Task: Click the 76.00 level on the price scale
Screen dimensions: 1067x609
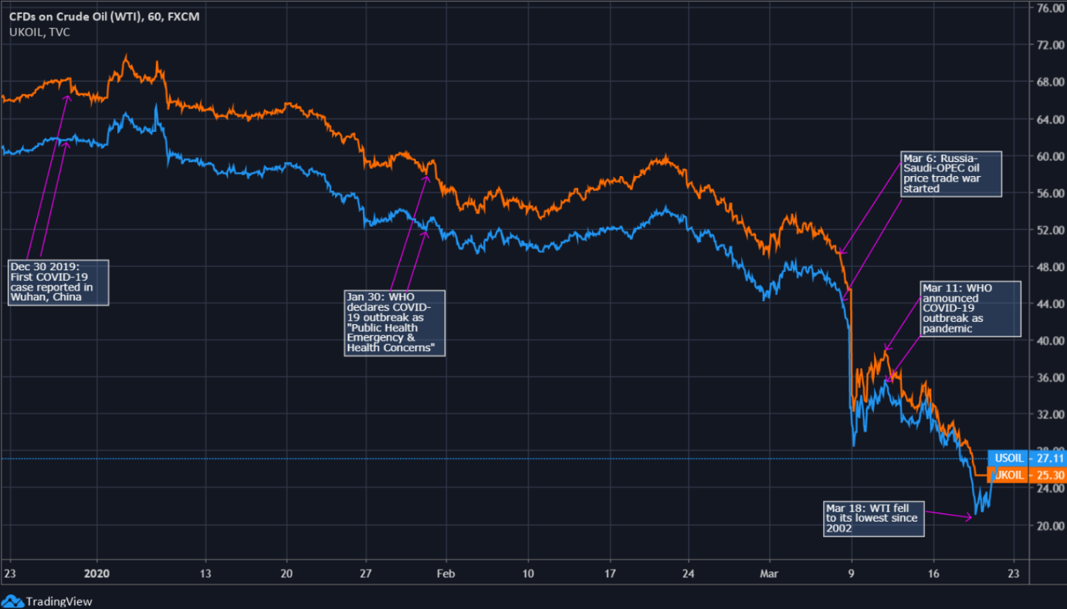Action: (1050, 8)
